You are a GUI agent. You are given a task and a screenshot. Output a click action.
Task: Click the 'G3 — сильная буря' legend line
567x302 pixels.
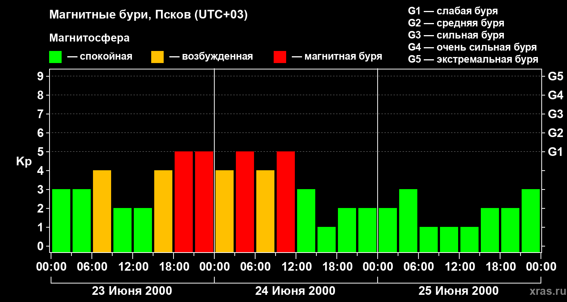click(456, 35)
